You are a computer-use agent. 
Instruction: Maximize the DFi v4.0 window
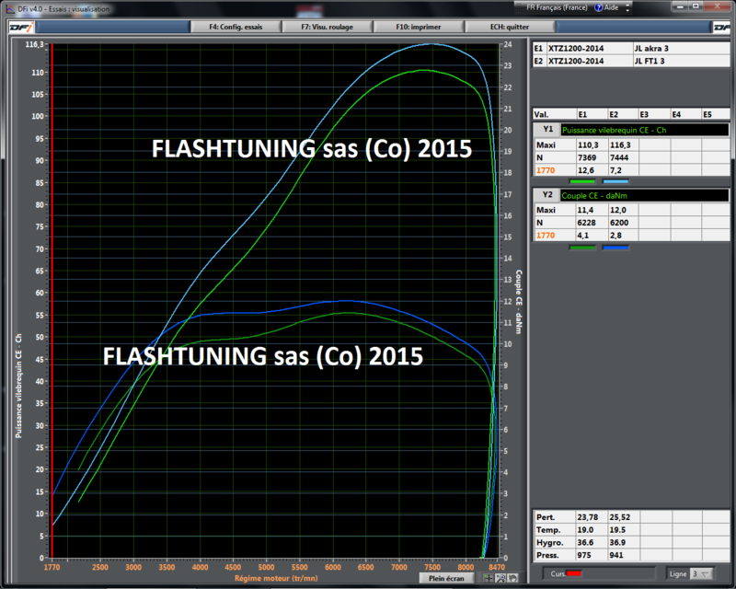(696, 6)
